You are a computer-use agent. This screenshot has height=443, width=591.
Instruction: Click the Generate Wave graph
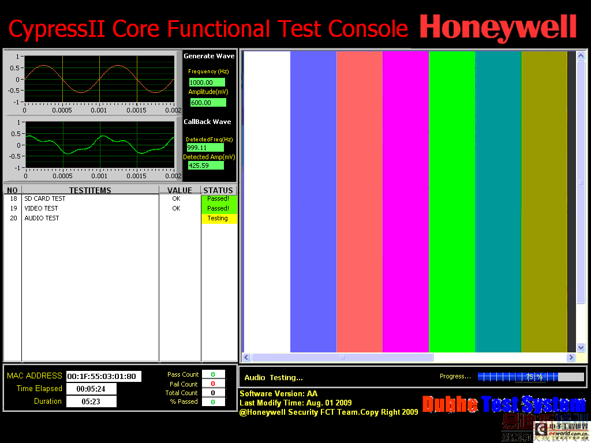pos(99,79)
